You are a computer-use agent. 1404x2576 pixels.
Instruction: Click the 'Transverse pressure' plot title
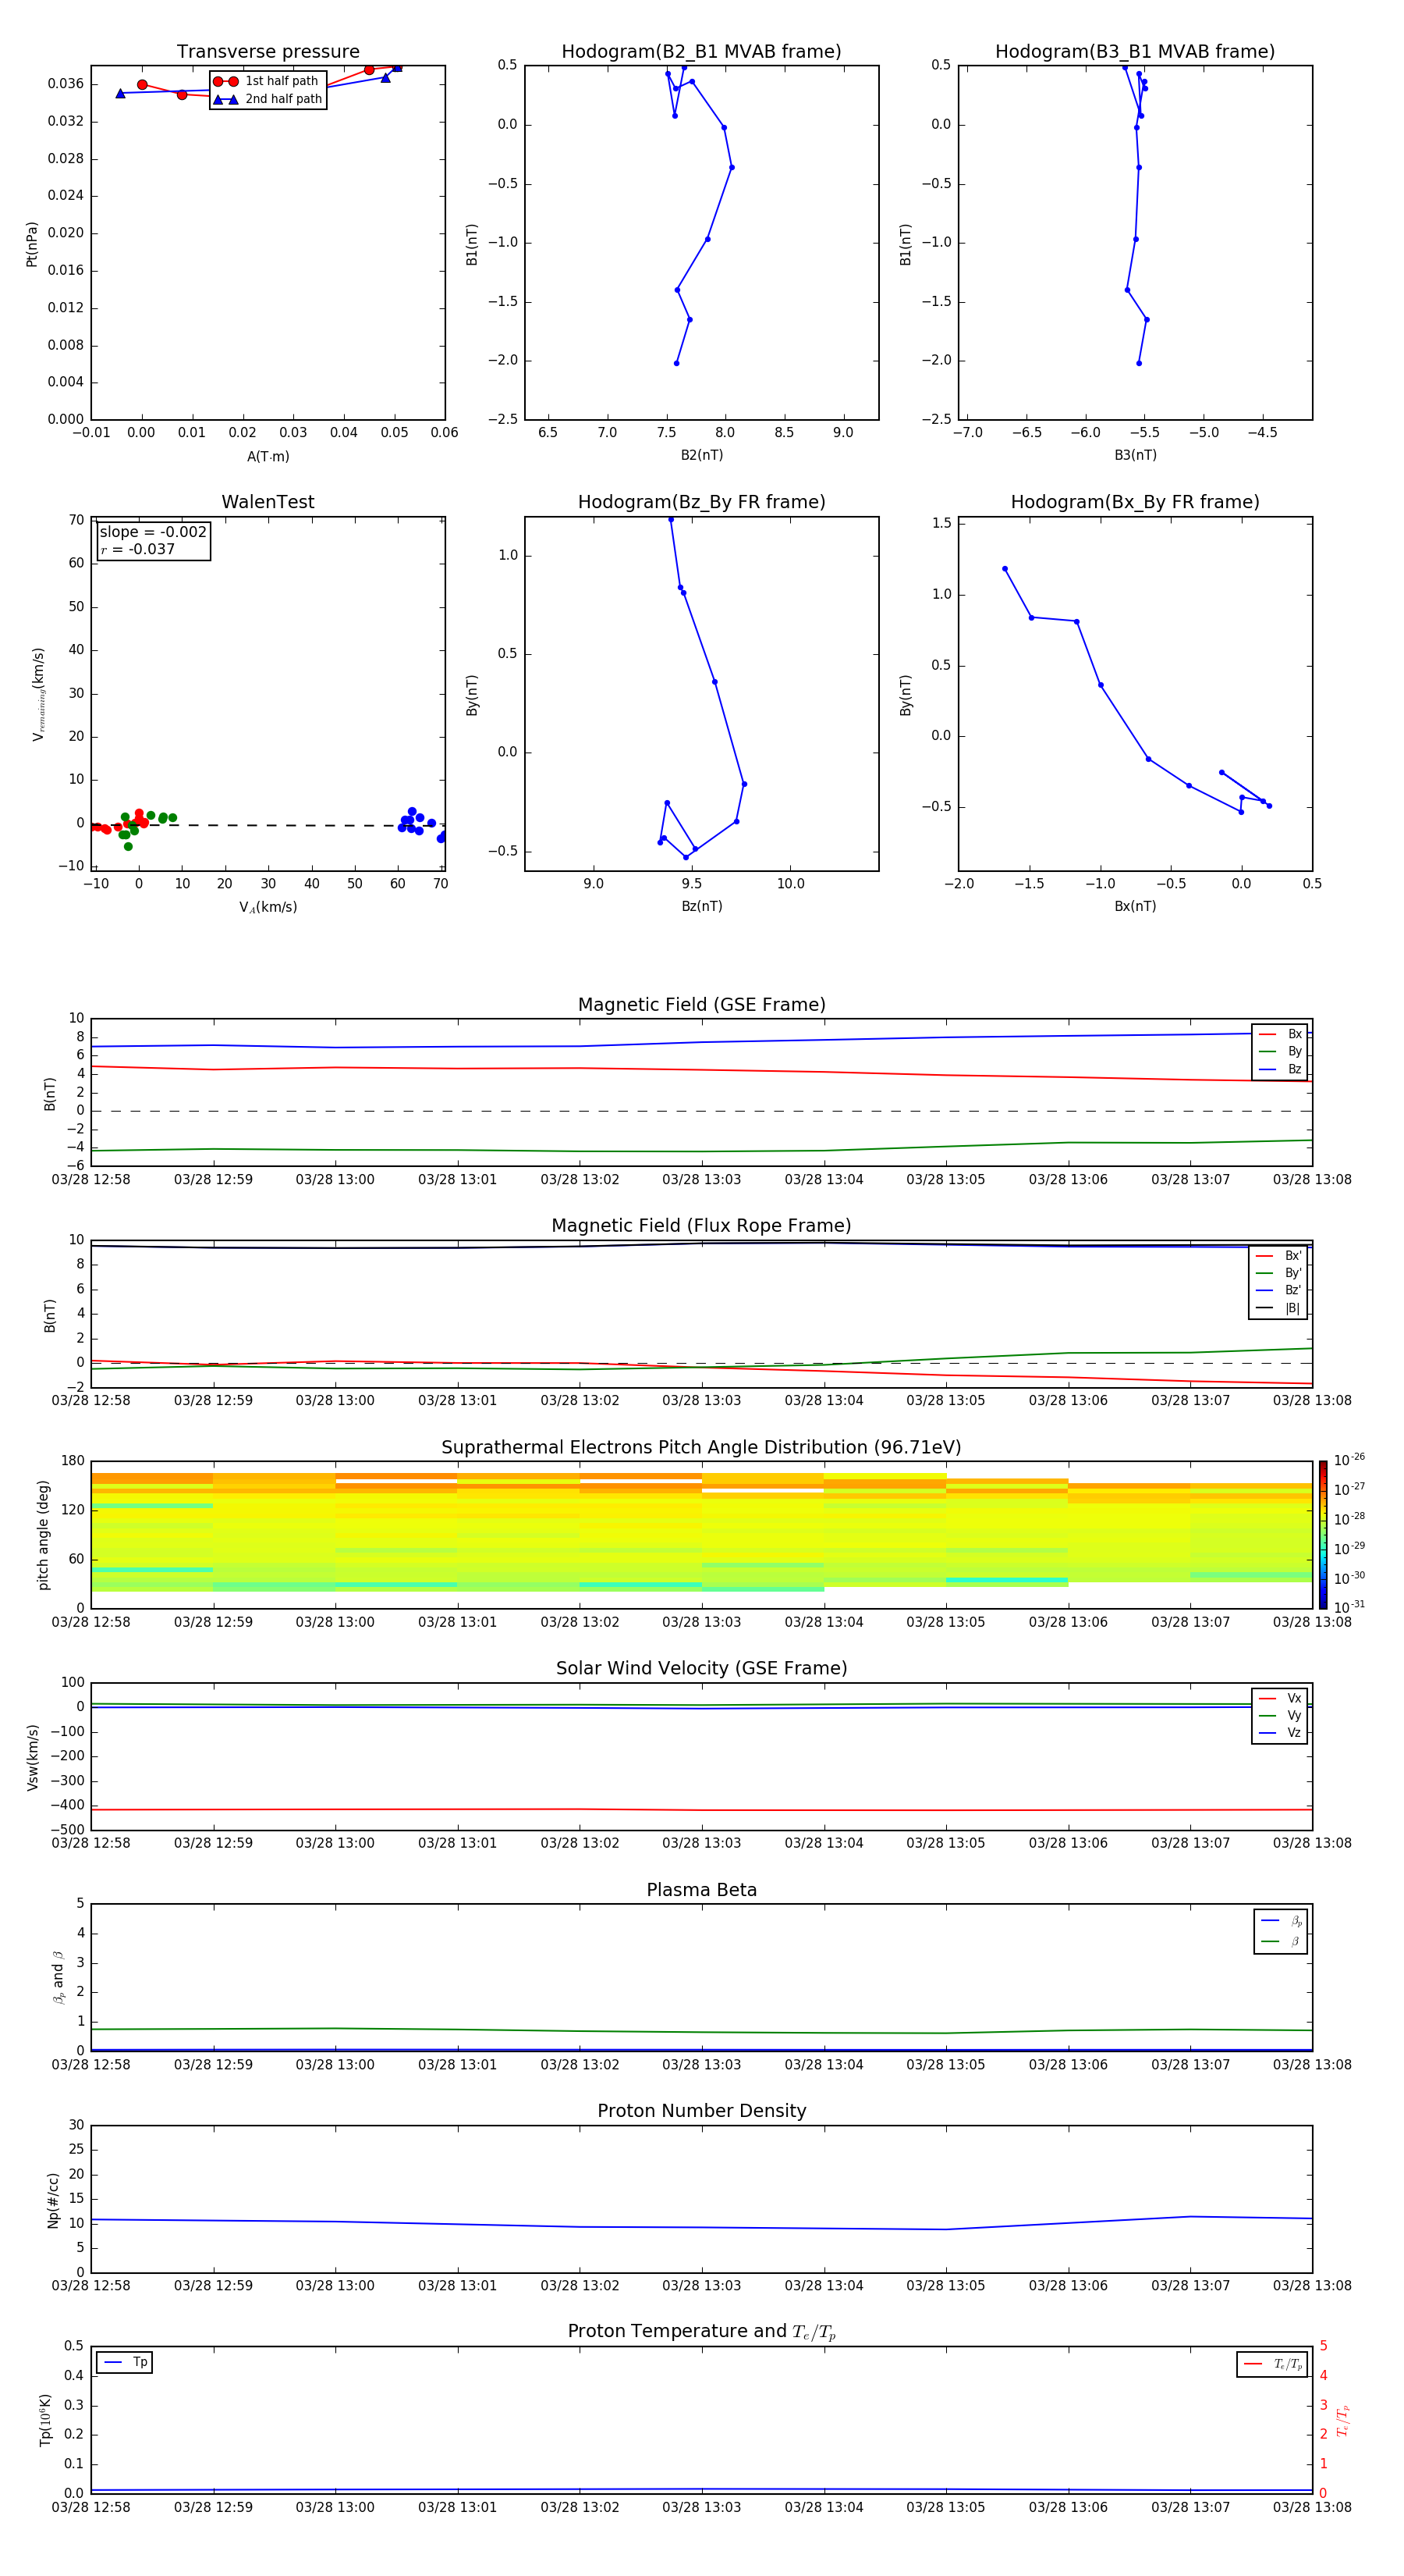(268, 52)
